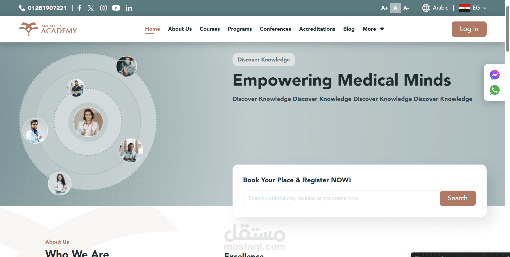510x257 pixels.
Task: Open the YouTube icon
Action: (116, 8)
